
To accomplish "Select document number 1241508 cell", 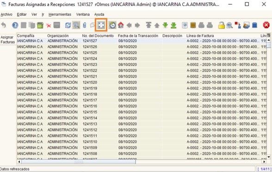I will (x=99, y=153).
